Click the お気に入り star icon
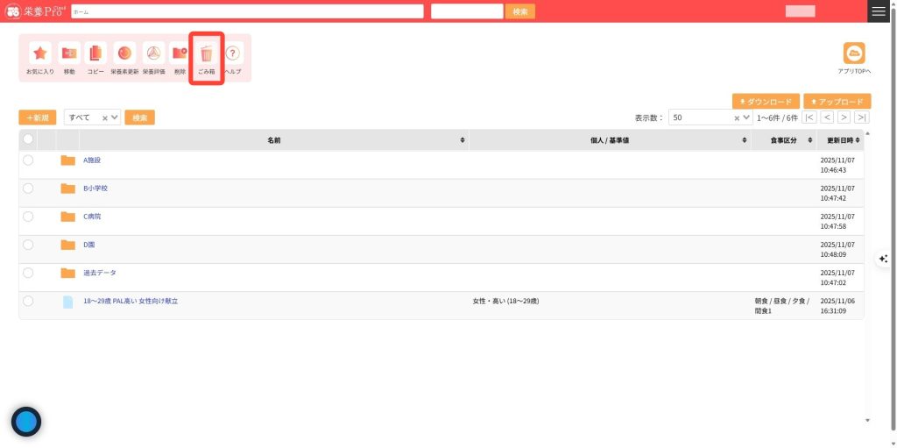Image resolution: width=897 pixels, height=448 pixels. coord(40,53)
